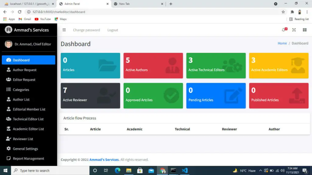Open Visual Studio Code from the taskbar
This screenshot has height=175, width=312.
pyautogui.click(x=185, y=170)
